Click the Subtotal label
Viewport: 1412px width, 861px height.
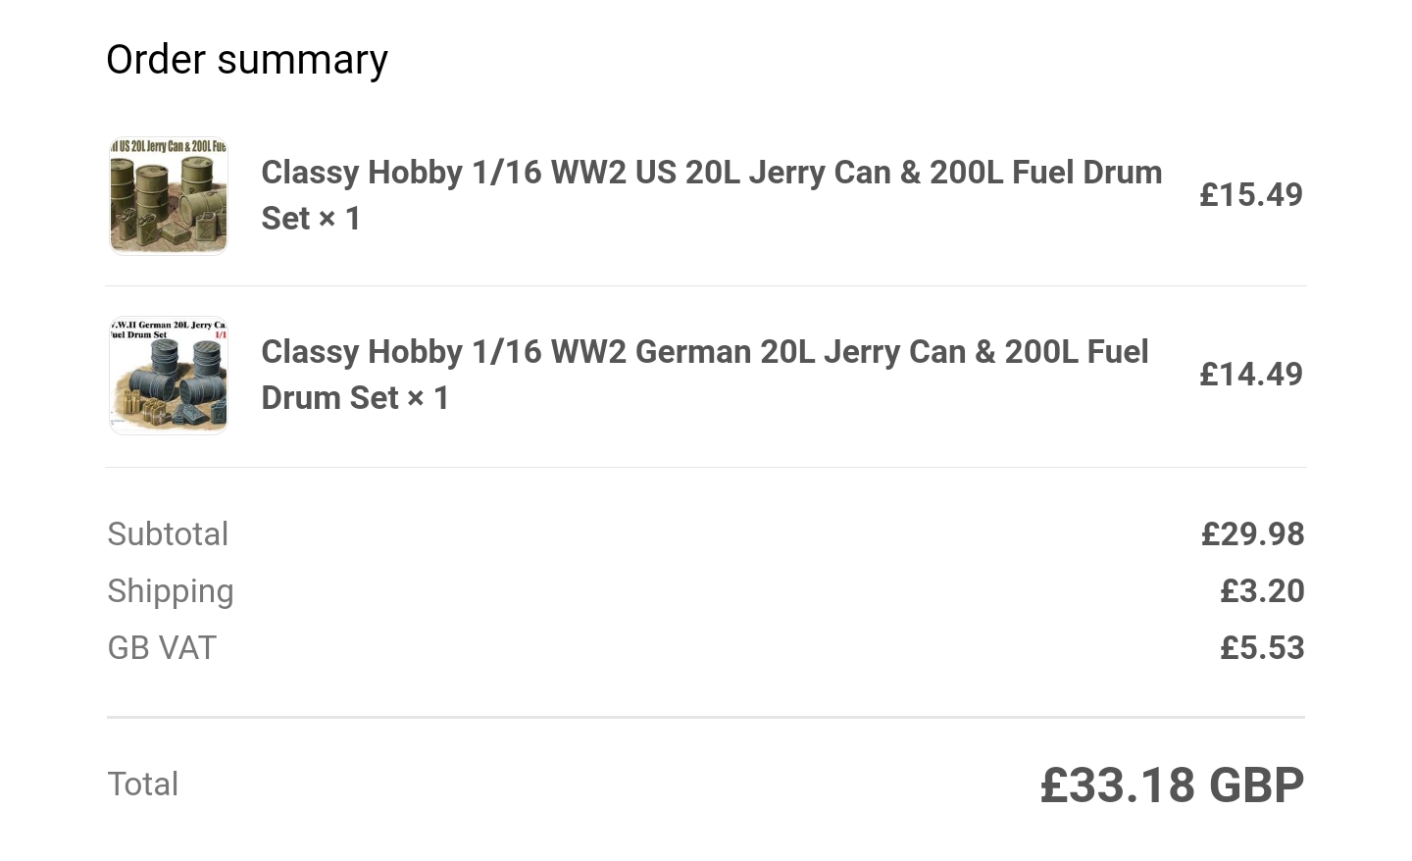[x=168, y=534]
